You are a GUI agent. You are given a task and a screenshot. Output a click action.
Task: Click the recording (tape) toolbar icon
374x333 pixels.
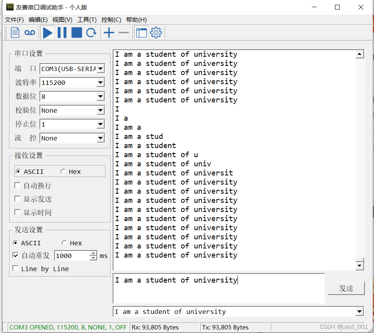(x=30, y=33)
